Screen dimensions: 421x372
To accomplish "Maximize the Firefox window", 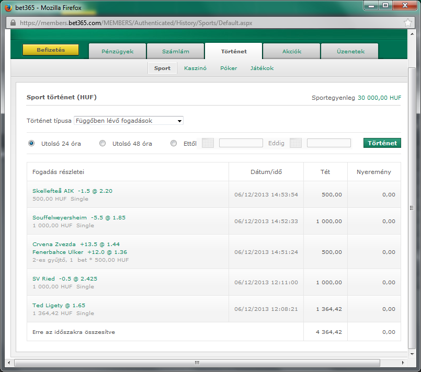I will (x=385, y=5).
